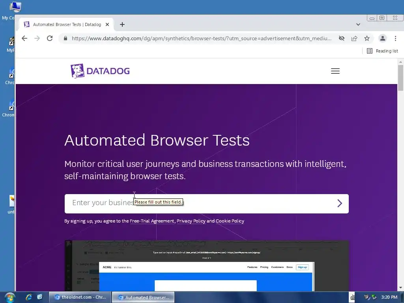Go back to the previous page

[24, 38]
